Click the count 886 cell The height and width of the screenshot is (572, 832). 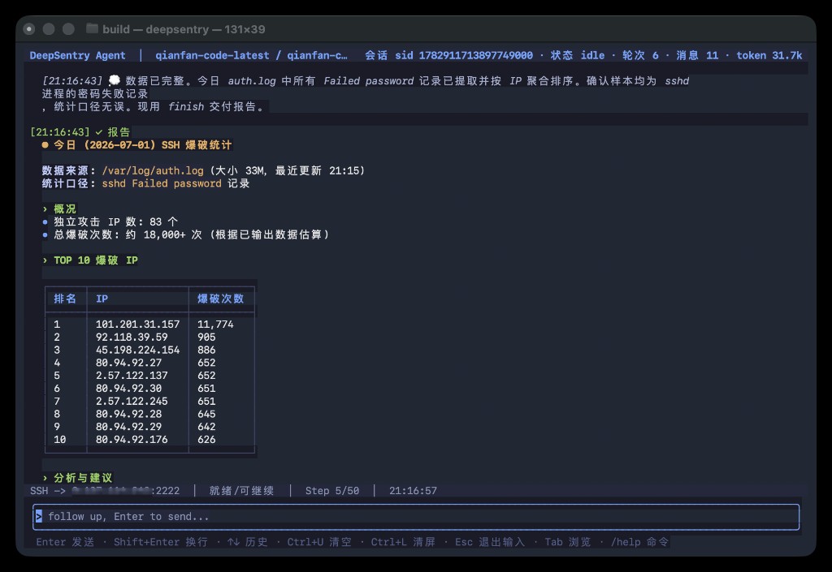(x=206, y=350)
